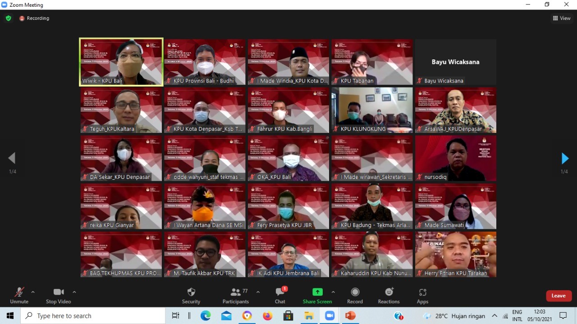
Task: Select the Wiwik - KPU Bali video tile
Action: tap(121, 62)
